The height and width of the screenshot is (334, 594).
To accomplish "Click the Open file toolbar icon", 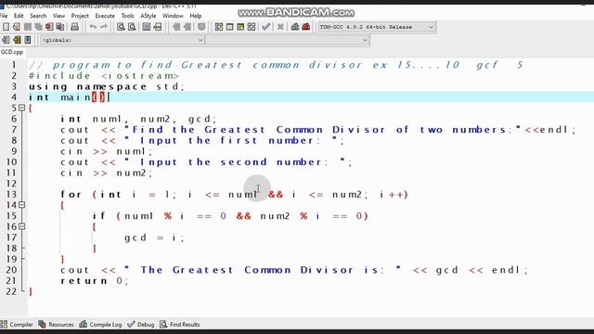I will click(17, 27).
